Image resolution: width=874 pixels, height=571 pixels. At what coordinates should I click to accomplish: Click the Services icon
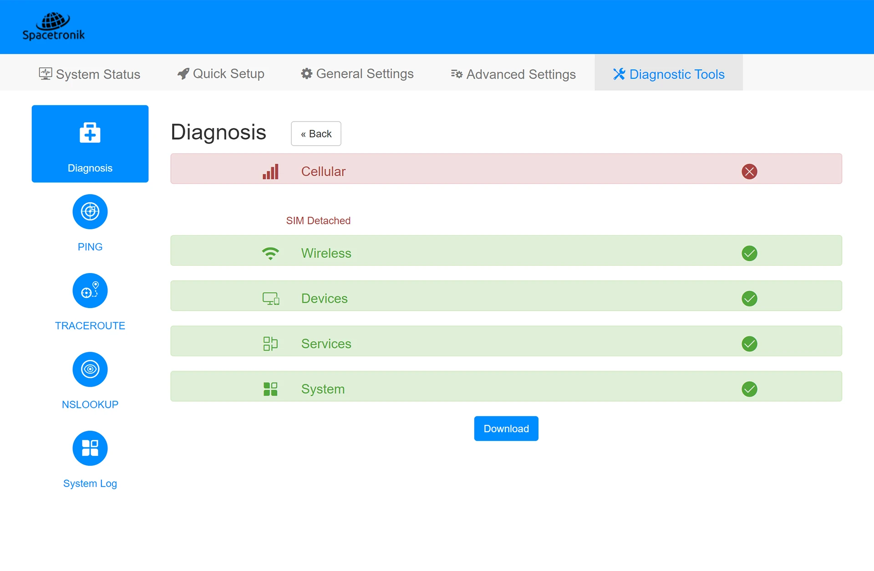pyautogui.click(x=270, y=344)
